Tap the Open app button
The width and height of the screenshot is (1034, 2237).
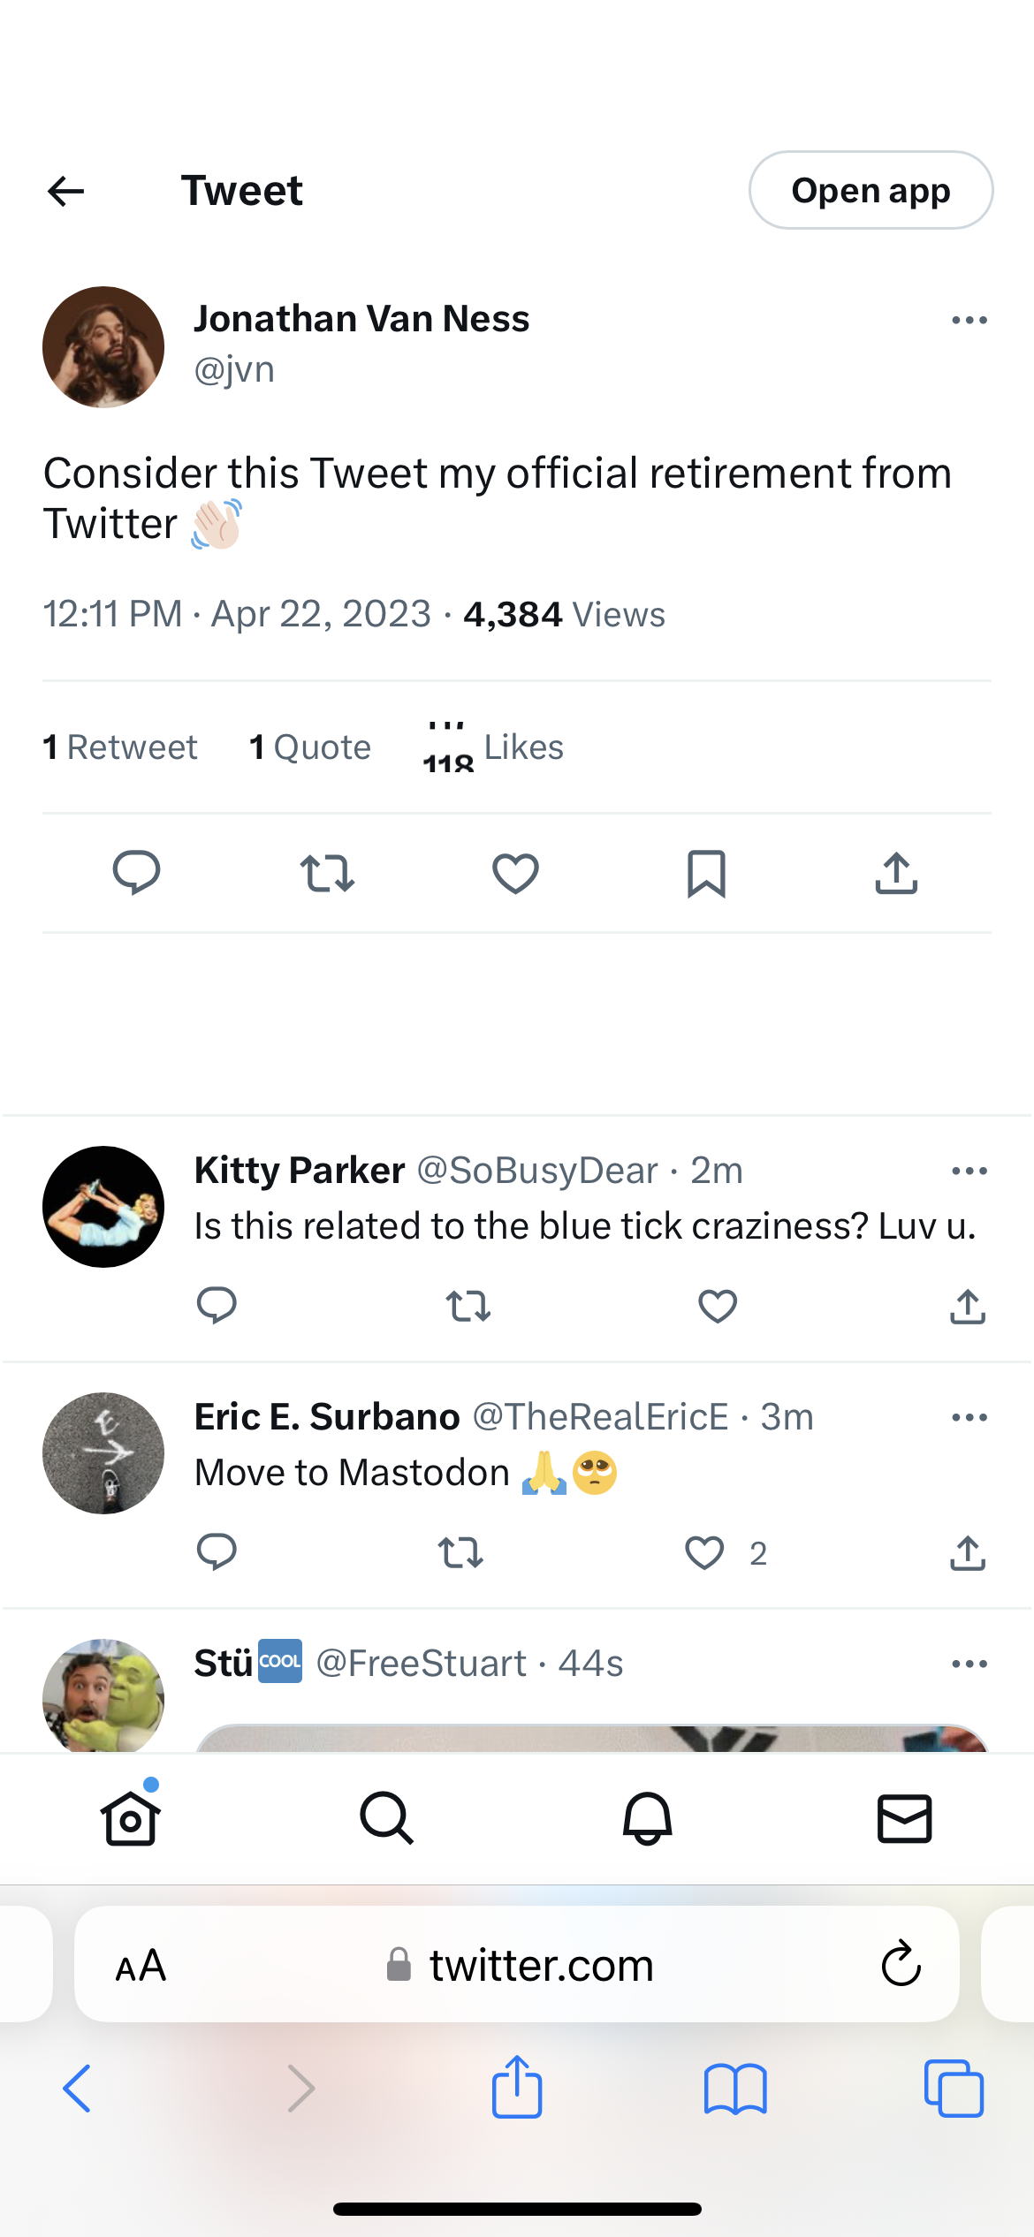tap(871, 191)
